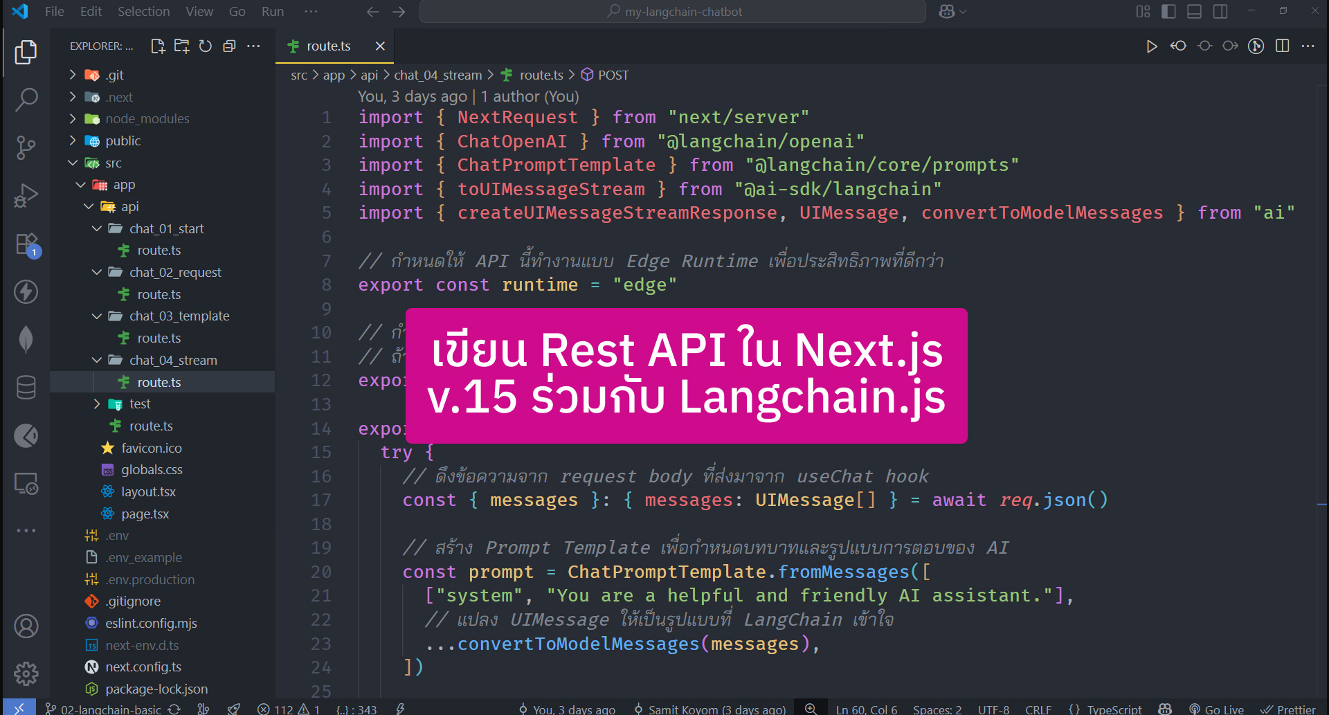Open the File menu
Image resolution: width=1329 pixels, height=715 pixels.
54,12
